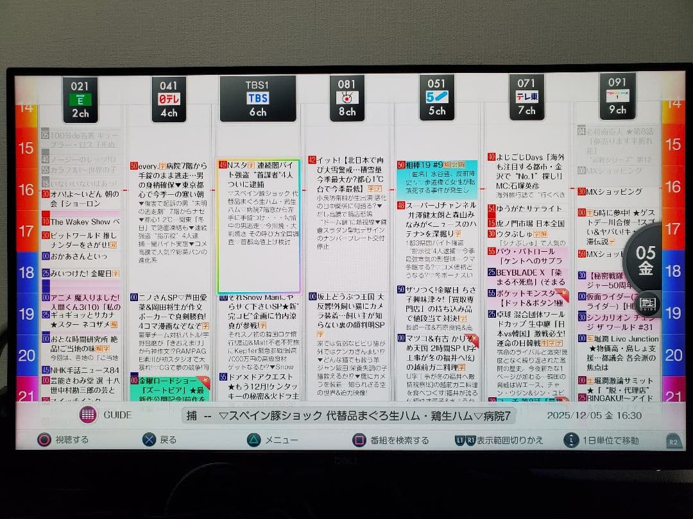Select スーパーJチャンネル program
This screenshot has height=519, width=693.
pos(437,240)
